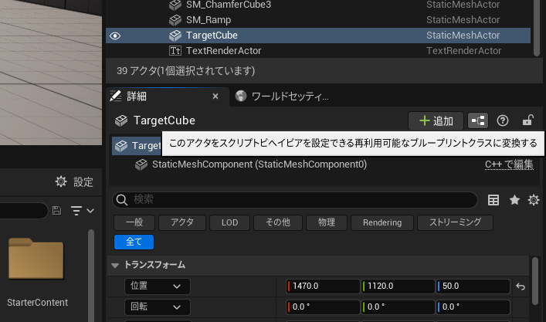Select the 全て filter button
The height and width of the screenshot is (322, 546).
click(x=134, y=242)
